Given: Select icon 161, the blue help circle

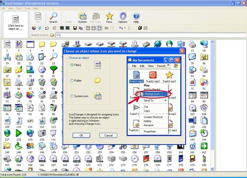Looking at the screenshot, I should [192, 146].
